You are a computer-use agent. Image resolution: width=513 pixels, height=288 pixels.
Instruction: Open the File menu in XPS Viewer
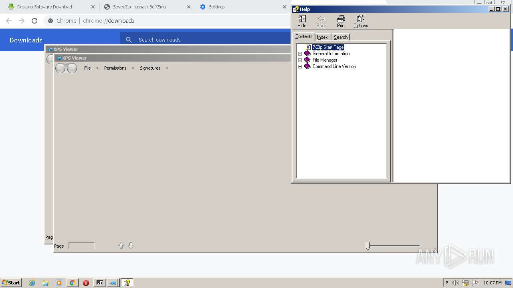click(91, 68)
